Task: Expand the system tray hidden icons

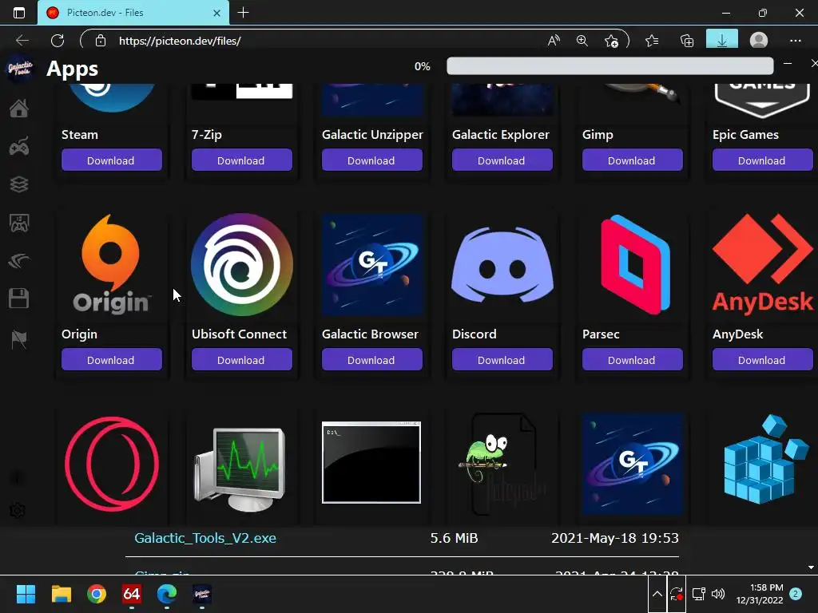Action: click(657, 594)
